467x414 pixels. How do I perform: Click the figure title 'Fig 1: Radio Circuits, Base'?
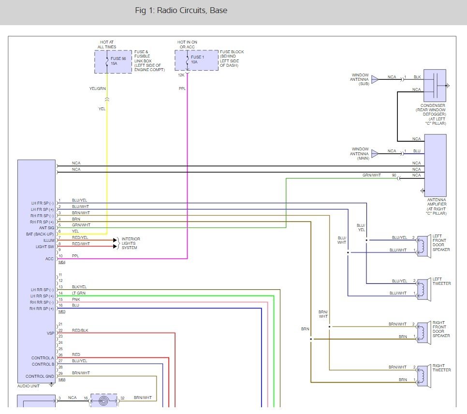pos(181,11)
